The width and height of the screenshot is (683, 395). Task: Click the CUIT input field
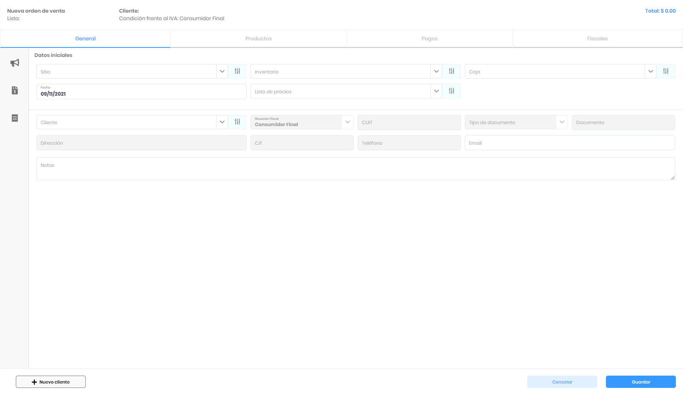[x=409, y=123]
